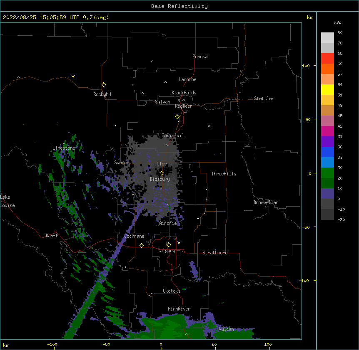Click the 100 tick on the vertical axis
This screenshot has width=359, height=350.
coord(306,66)
